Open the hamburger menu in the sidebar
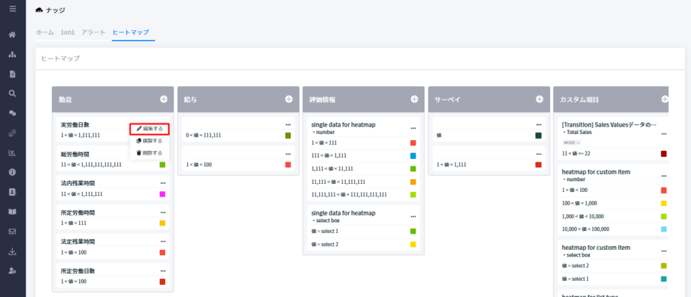 coord(13,8)
